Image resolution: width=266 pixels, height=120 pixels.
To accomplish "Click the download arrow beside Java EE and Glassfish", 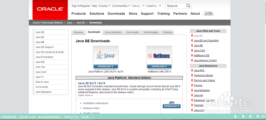I will point(192,40).
